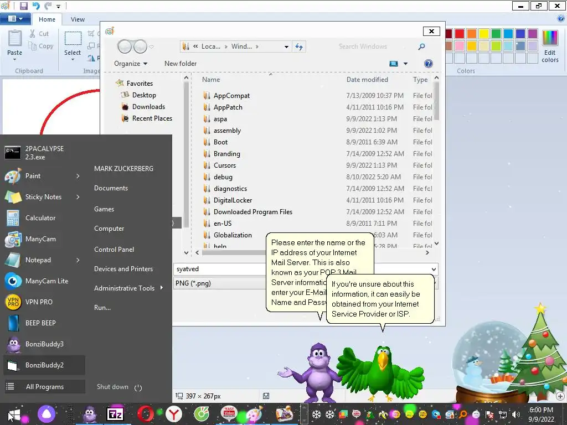This screenshot has width=567, height=425.
Task: Click the Copy icon in Clipboard group
Action: [33, 46]
